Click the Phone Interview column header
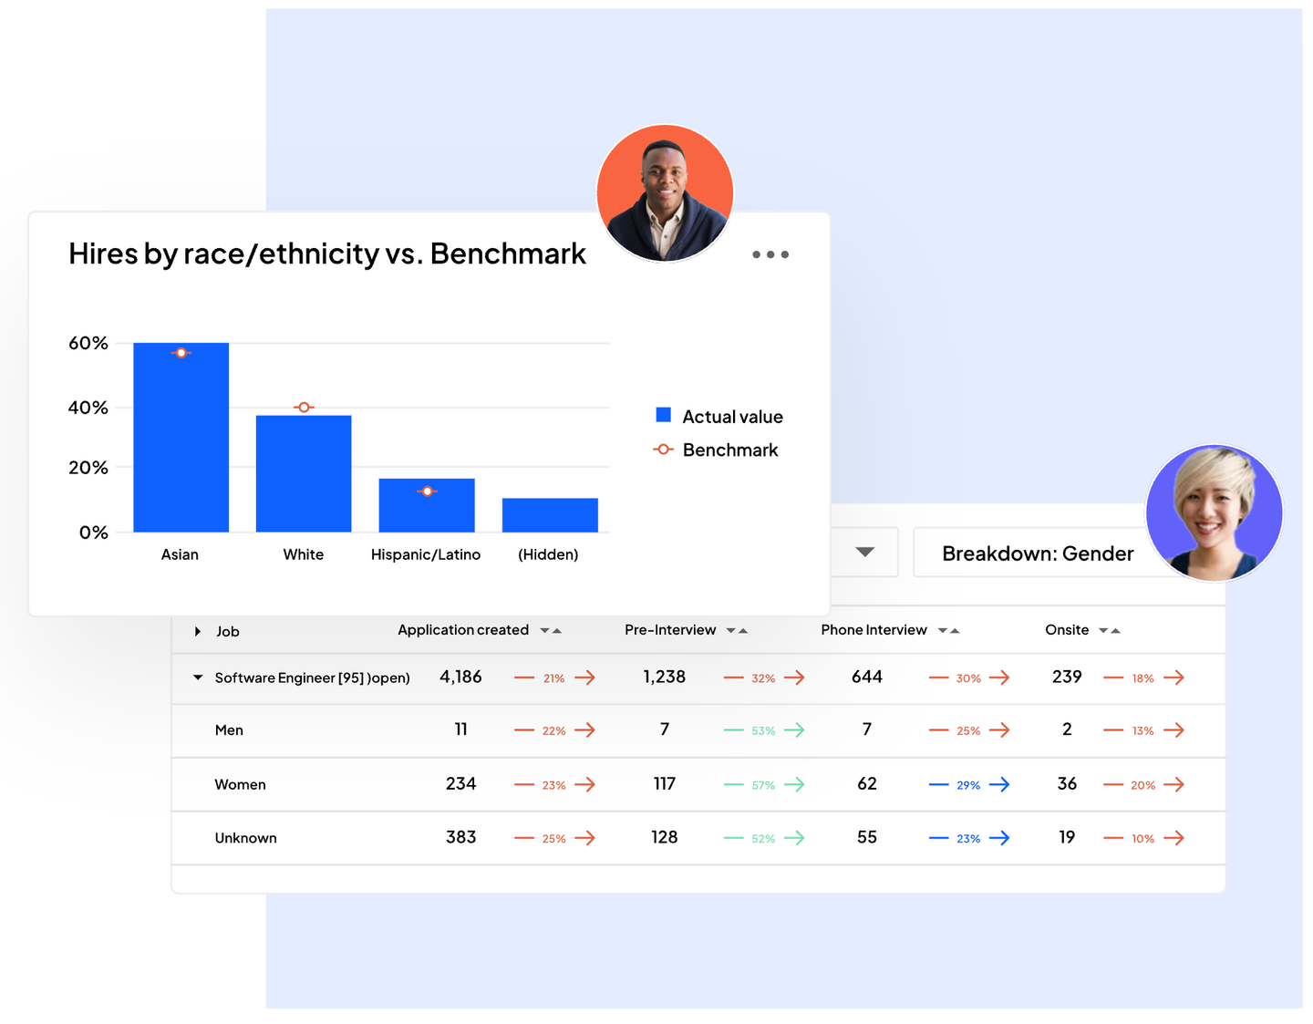 point(874,630)
